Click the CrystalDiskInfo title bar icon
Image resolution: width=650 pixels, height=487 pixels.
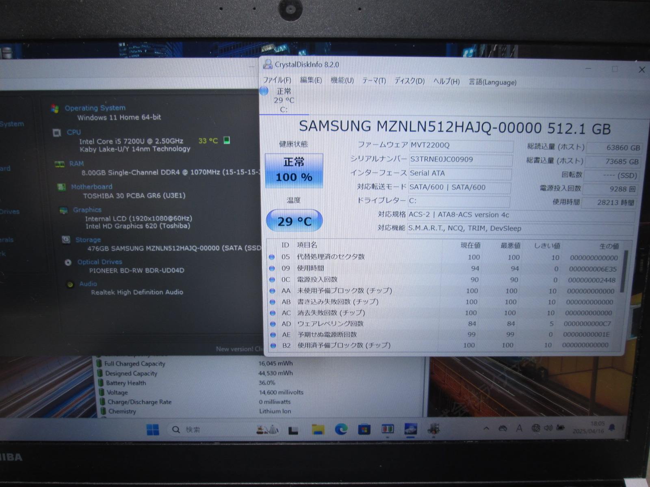268,64
